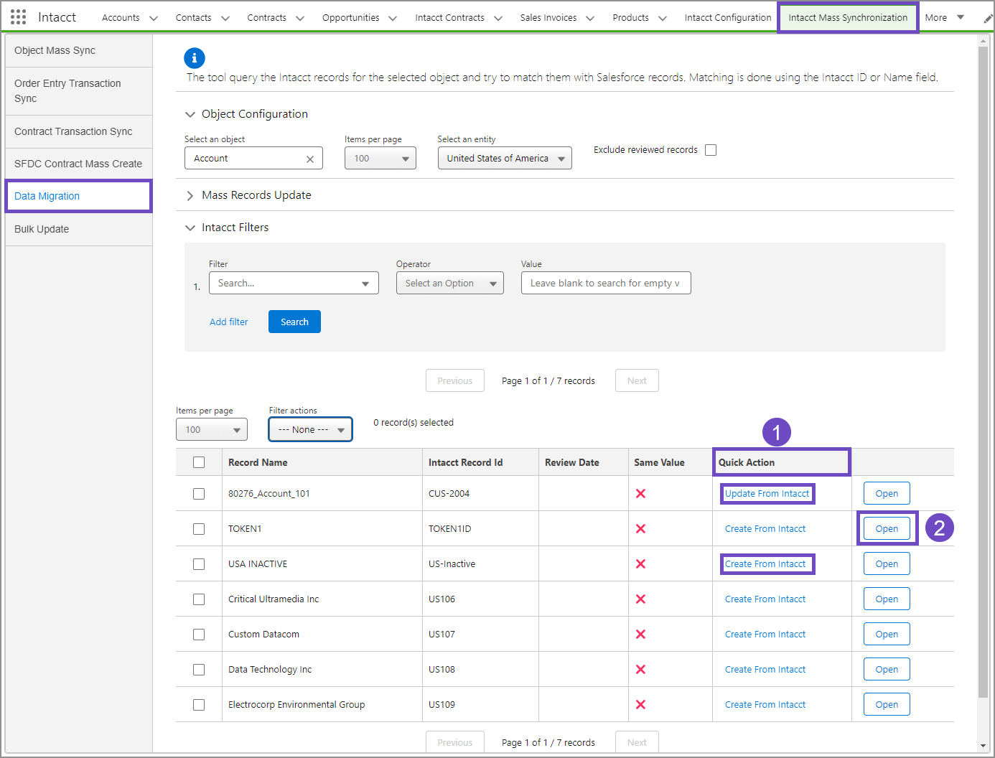Switch to the Sales Invoices tab
The image size is (995, 758).
pos(550,17)
